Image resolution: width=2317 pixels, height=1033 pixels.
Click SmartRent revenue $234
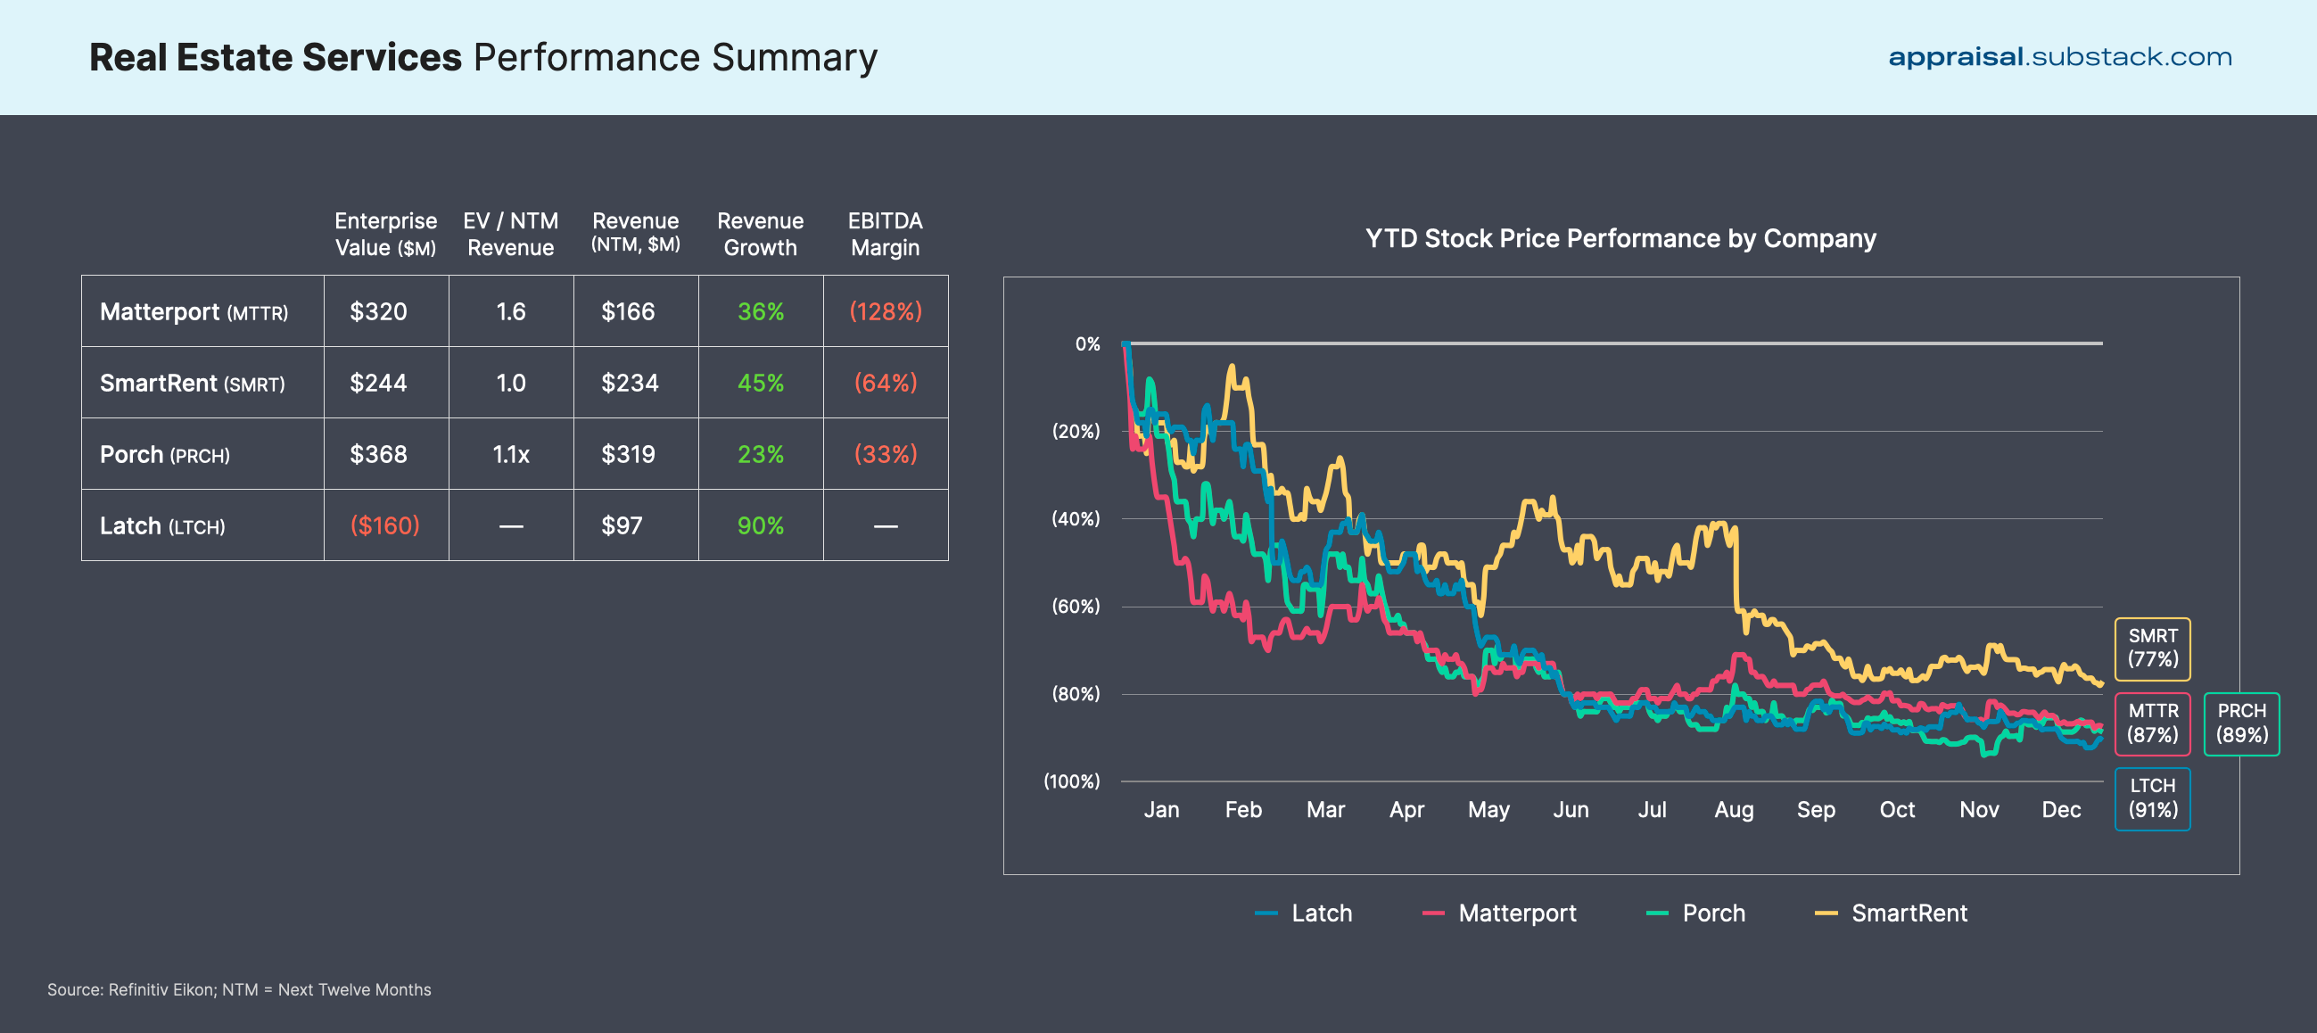pyautogui.click(x=630, y=384)
